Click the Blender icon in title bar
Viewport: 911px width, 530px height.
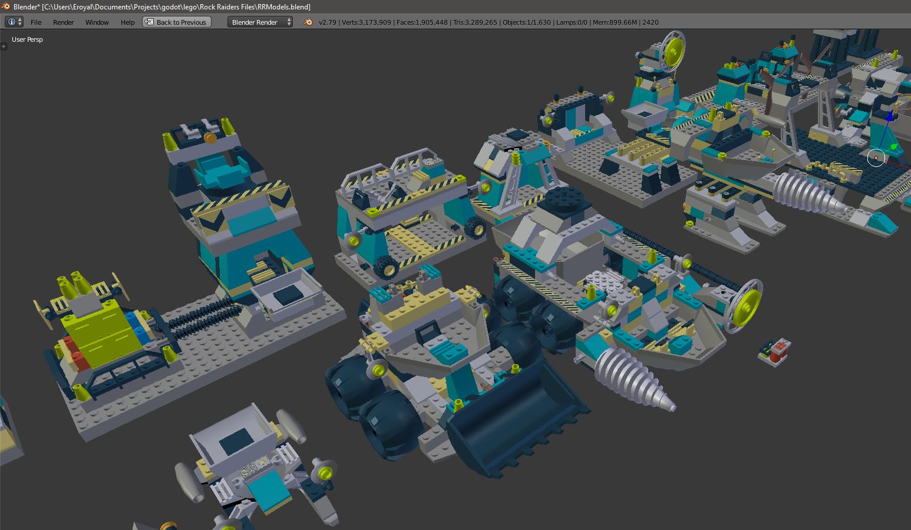click(6, 6)
